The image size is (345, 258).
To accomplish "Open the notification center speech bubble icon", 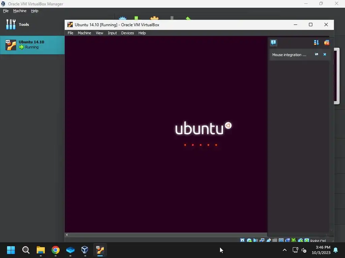I will pyautogui.click(x=274, y=42).
